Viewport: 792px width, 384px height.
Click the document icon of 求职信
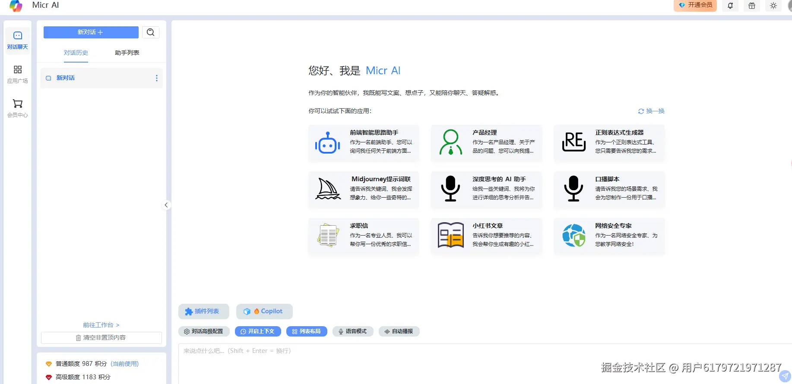tap(328, 235)
